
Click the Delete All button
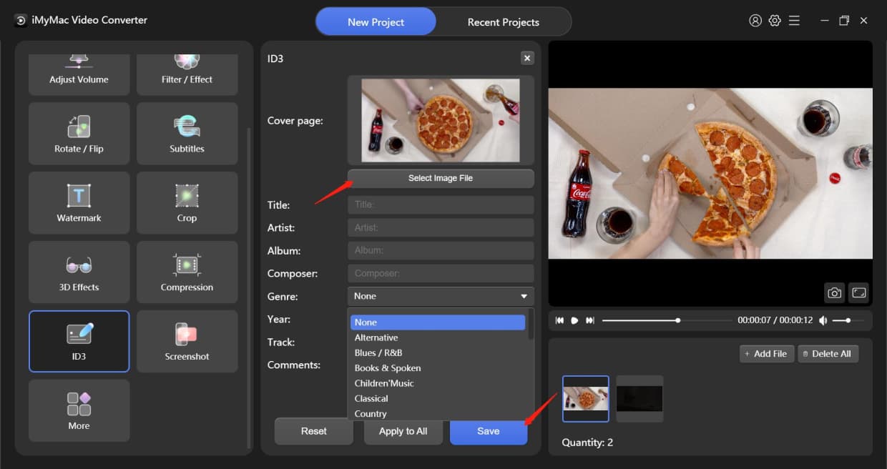point(828,353)
